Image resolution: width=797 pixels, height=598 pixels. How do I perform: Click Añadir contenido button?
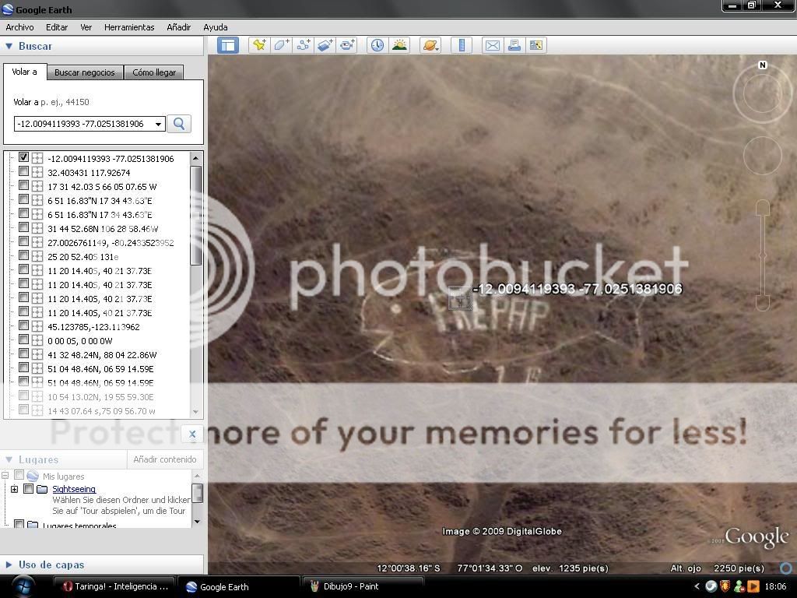pyautogui.click(x=165, y=459)
